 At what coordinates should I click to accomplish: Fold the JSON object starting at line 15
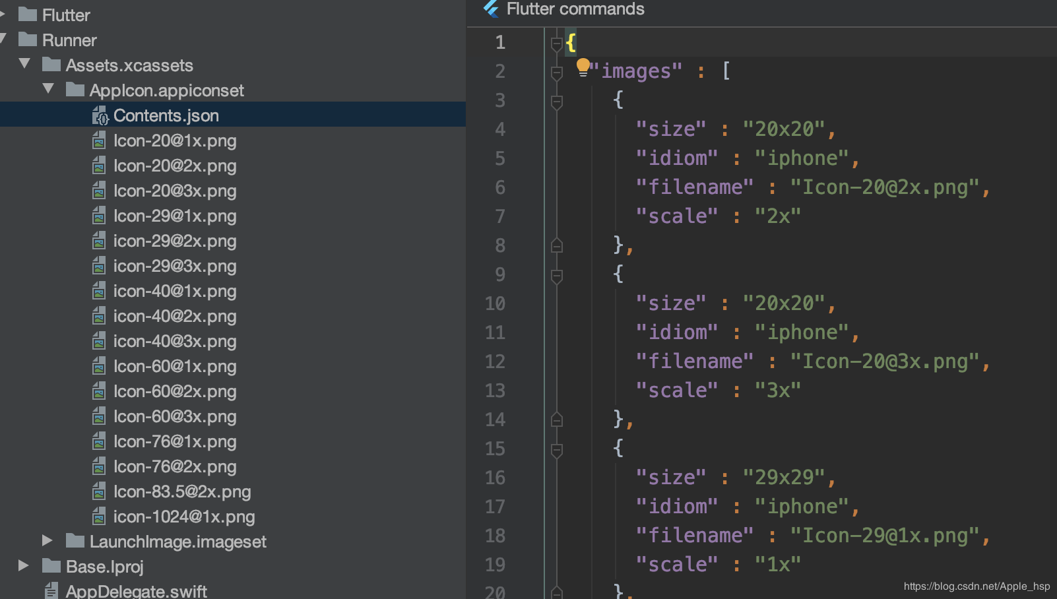pos(556,450)
